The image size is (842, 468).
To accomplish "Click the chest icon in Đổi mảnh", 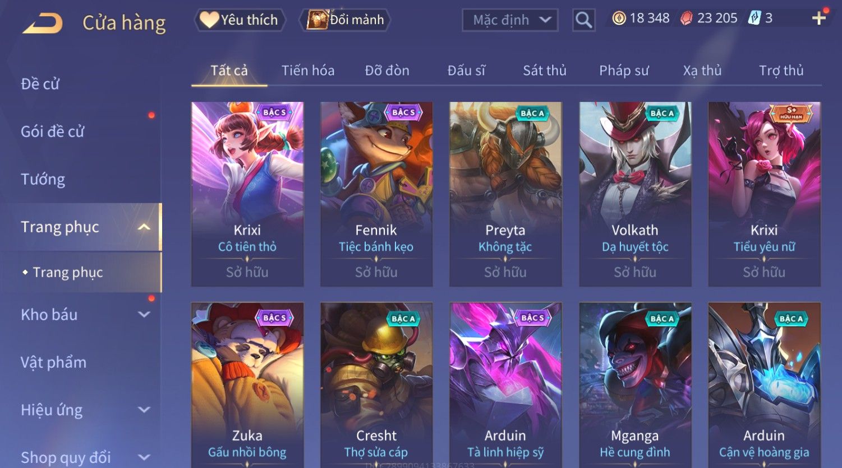I will [317, 20].
